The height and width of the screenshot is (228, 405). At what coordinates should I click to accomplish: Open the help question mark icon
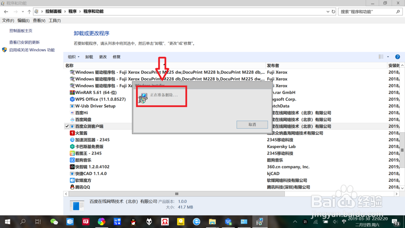pyautogui.click(x=398, y=57)
